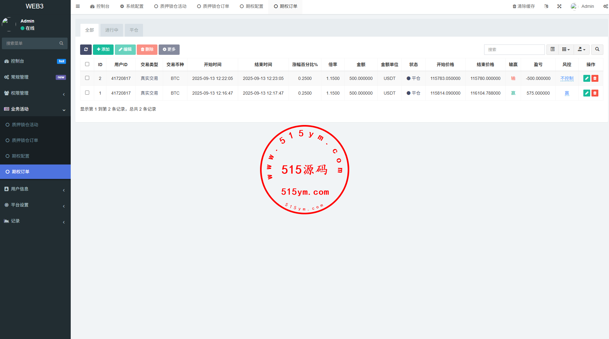Click the sidebar menu search icon

point(61,43)
